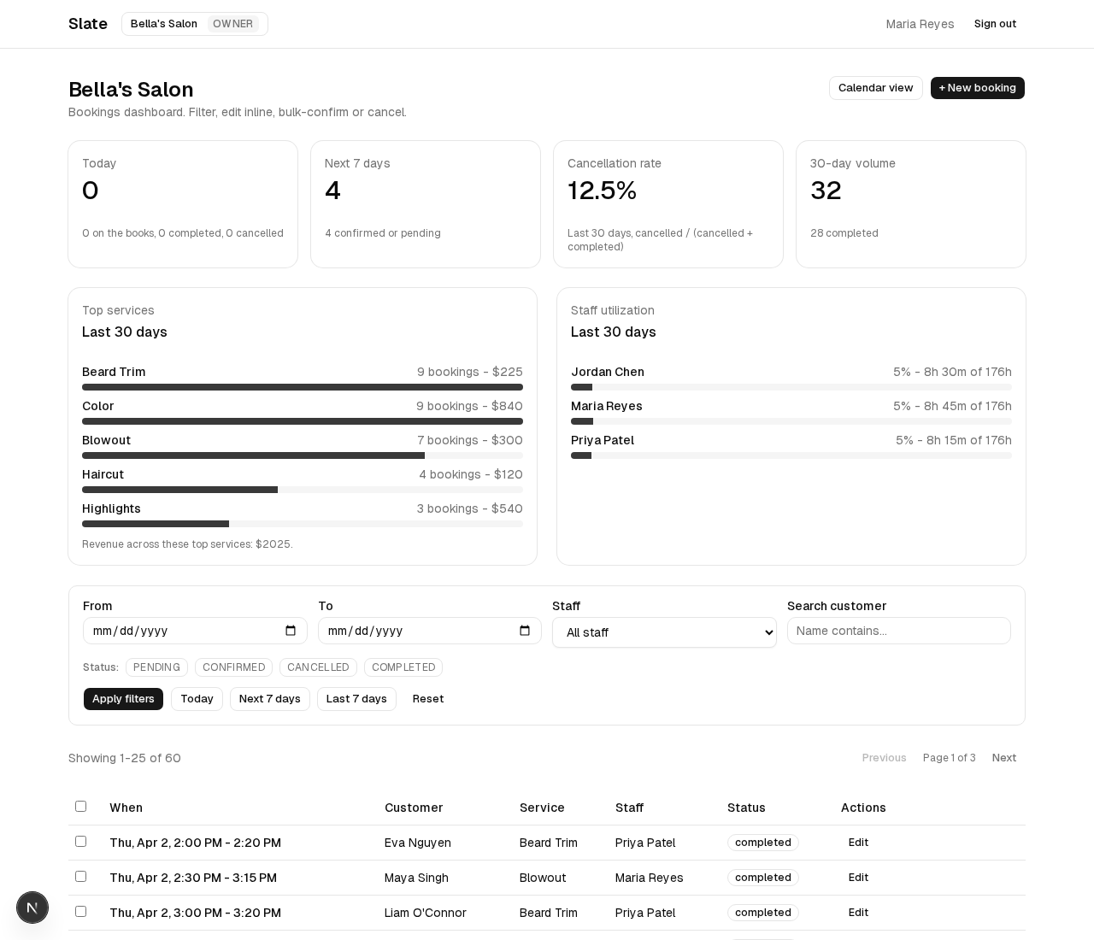Click the Beard Trim progress bar

pyautogui.click(x=303, y=387)
